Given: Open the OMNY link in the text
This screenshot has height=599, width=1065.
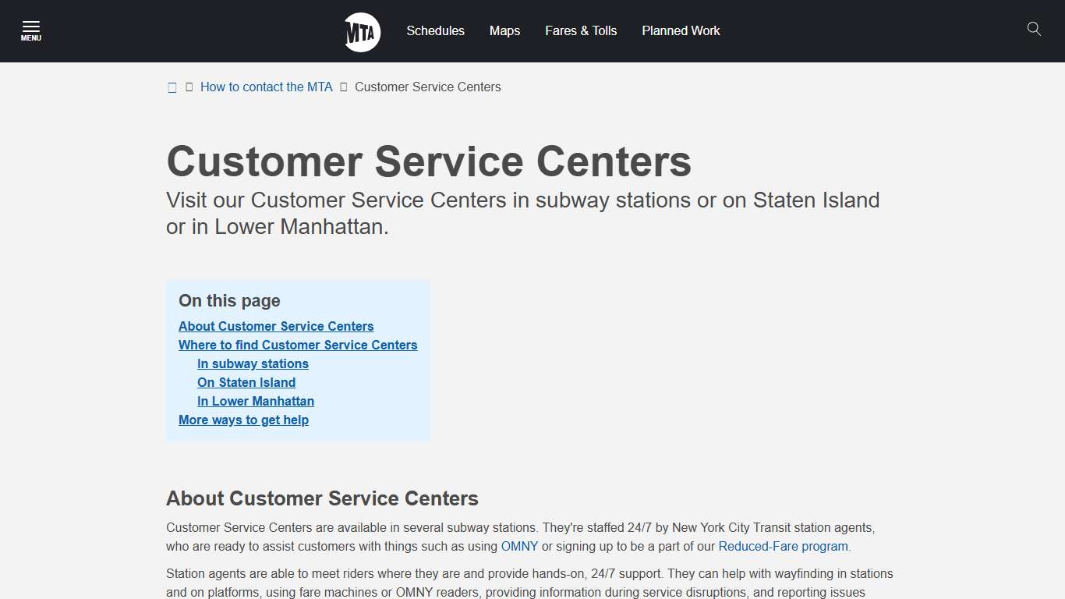Looking at the screenshot, I should [519, 546].
